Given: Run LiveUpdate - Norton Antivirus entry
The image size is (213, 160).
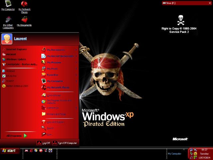Looking at the screenshot, I should 20,64.
